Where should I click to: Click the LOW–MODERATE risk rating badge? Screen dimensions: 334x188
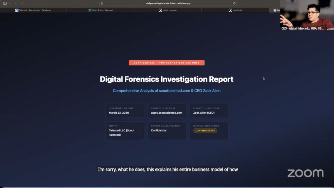point(205,131)
